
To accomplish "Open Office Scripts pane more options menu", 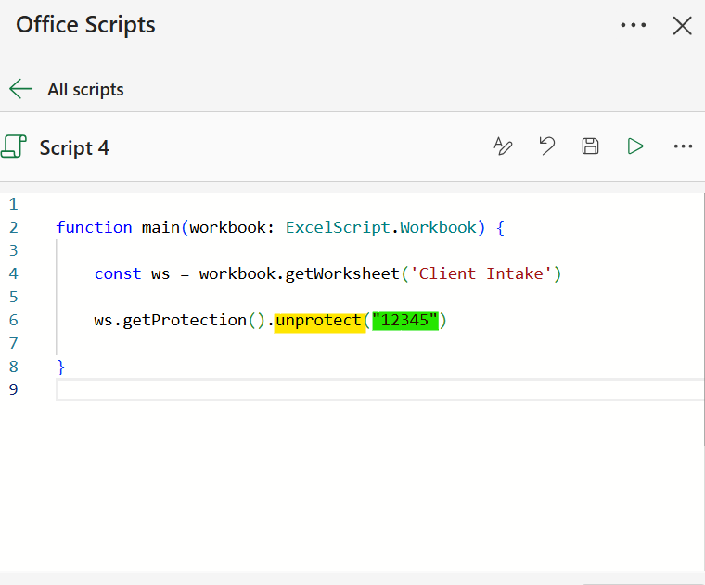I will tap(633, 25).
